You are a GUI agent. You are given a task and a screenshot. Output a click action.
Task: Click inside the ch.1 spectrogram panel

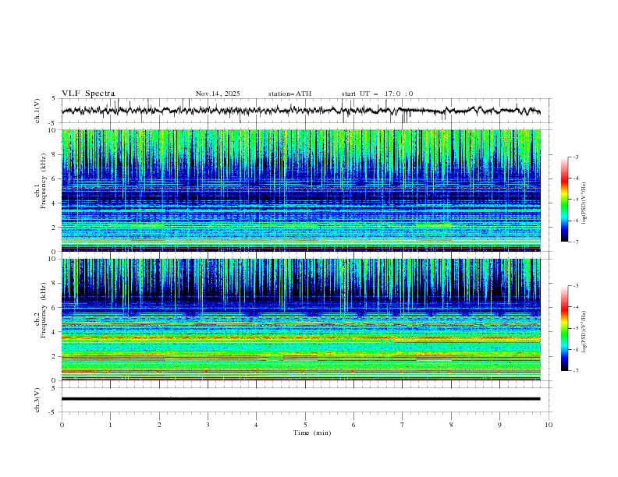[304, 191]
